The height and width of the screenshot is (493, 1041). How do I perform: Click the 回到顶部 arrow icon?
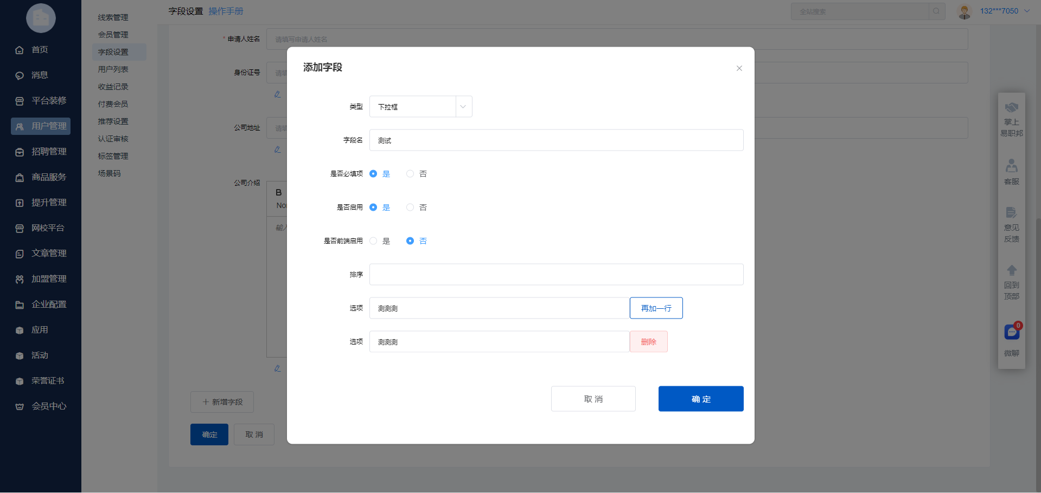(x=1012, y=270)
